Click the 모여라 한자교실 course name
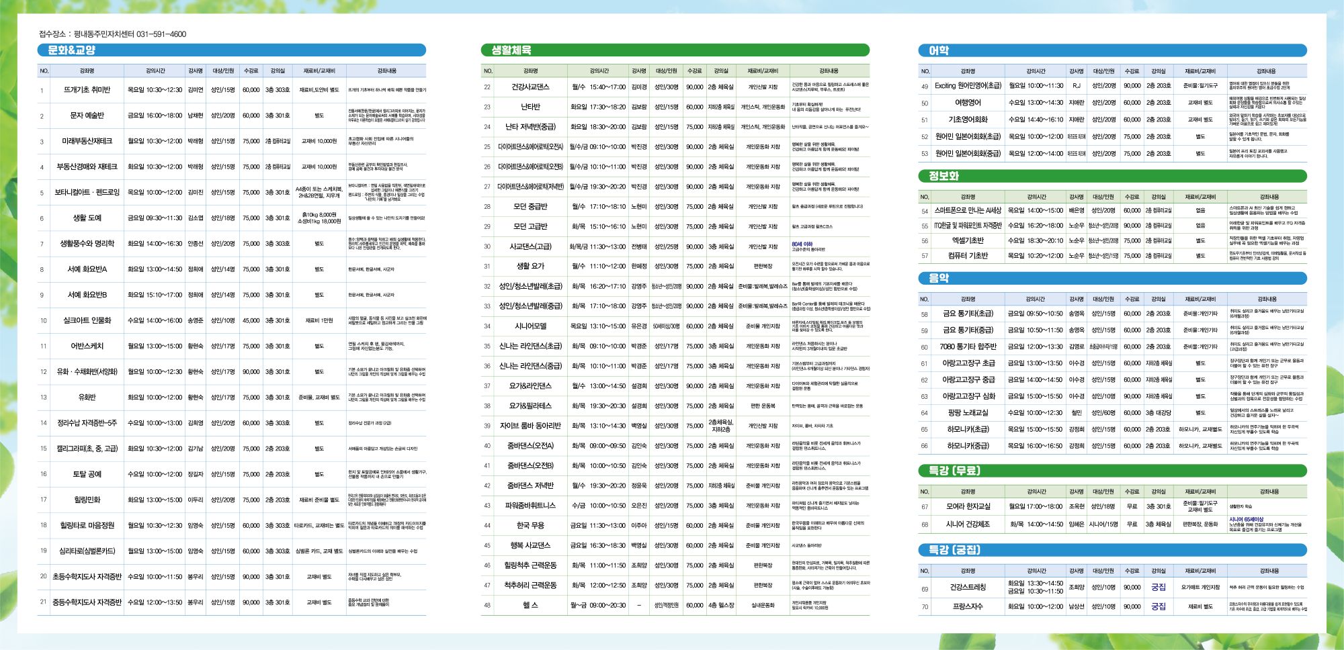Screen dimensions: 1344x650 coord(968,506)
